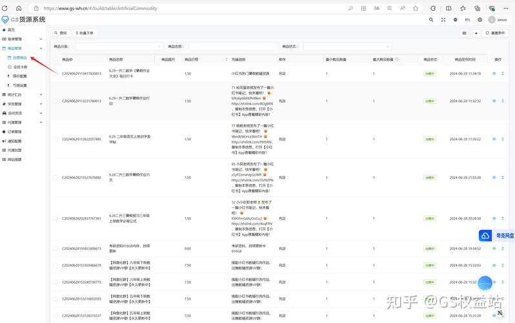
Task: Click the 重置条件 button
Action: click(496, 32)
